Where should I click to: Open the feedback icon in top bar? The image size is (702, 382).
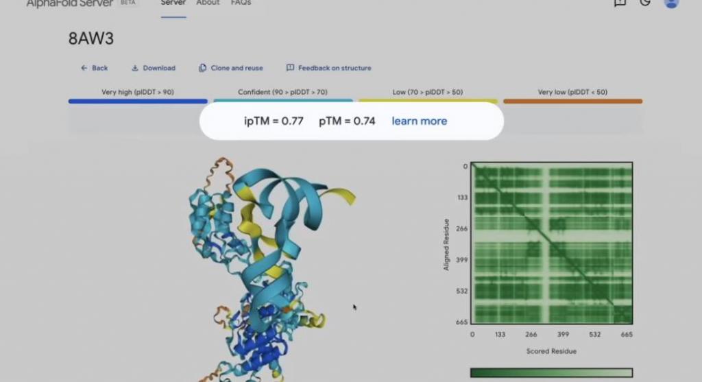click(620, 3)
